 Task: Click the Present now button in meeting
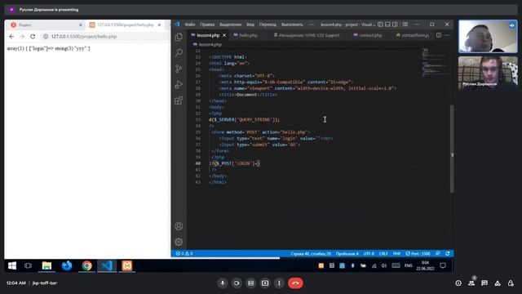tap(265, 283)
